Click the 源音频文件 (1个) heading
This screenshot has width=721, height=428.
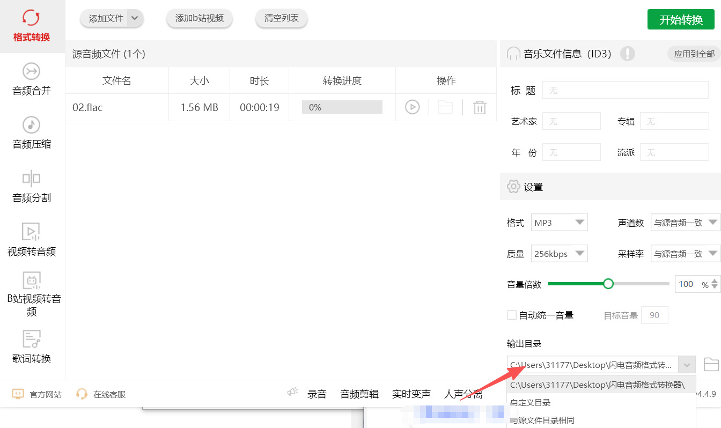point(109,54)
